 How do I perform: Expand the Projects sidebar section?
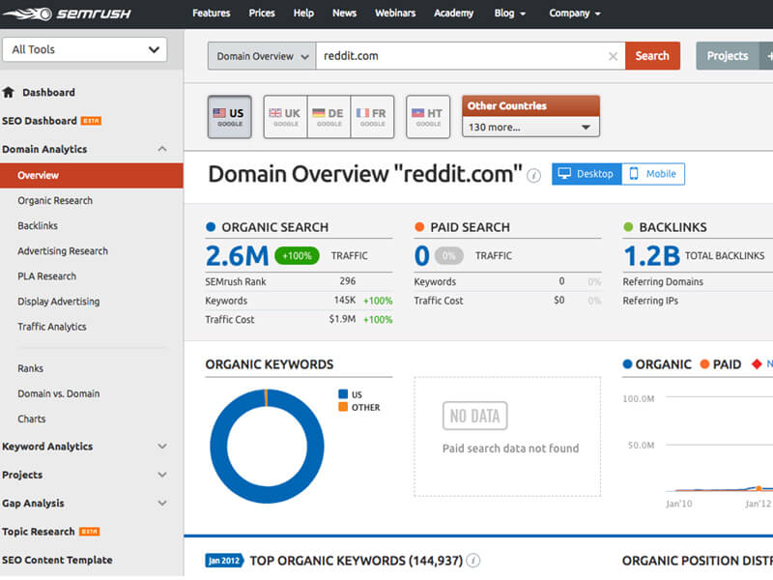pyautogui.click(x=162, y=475)
